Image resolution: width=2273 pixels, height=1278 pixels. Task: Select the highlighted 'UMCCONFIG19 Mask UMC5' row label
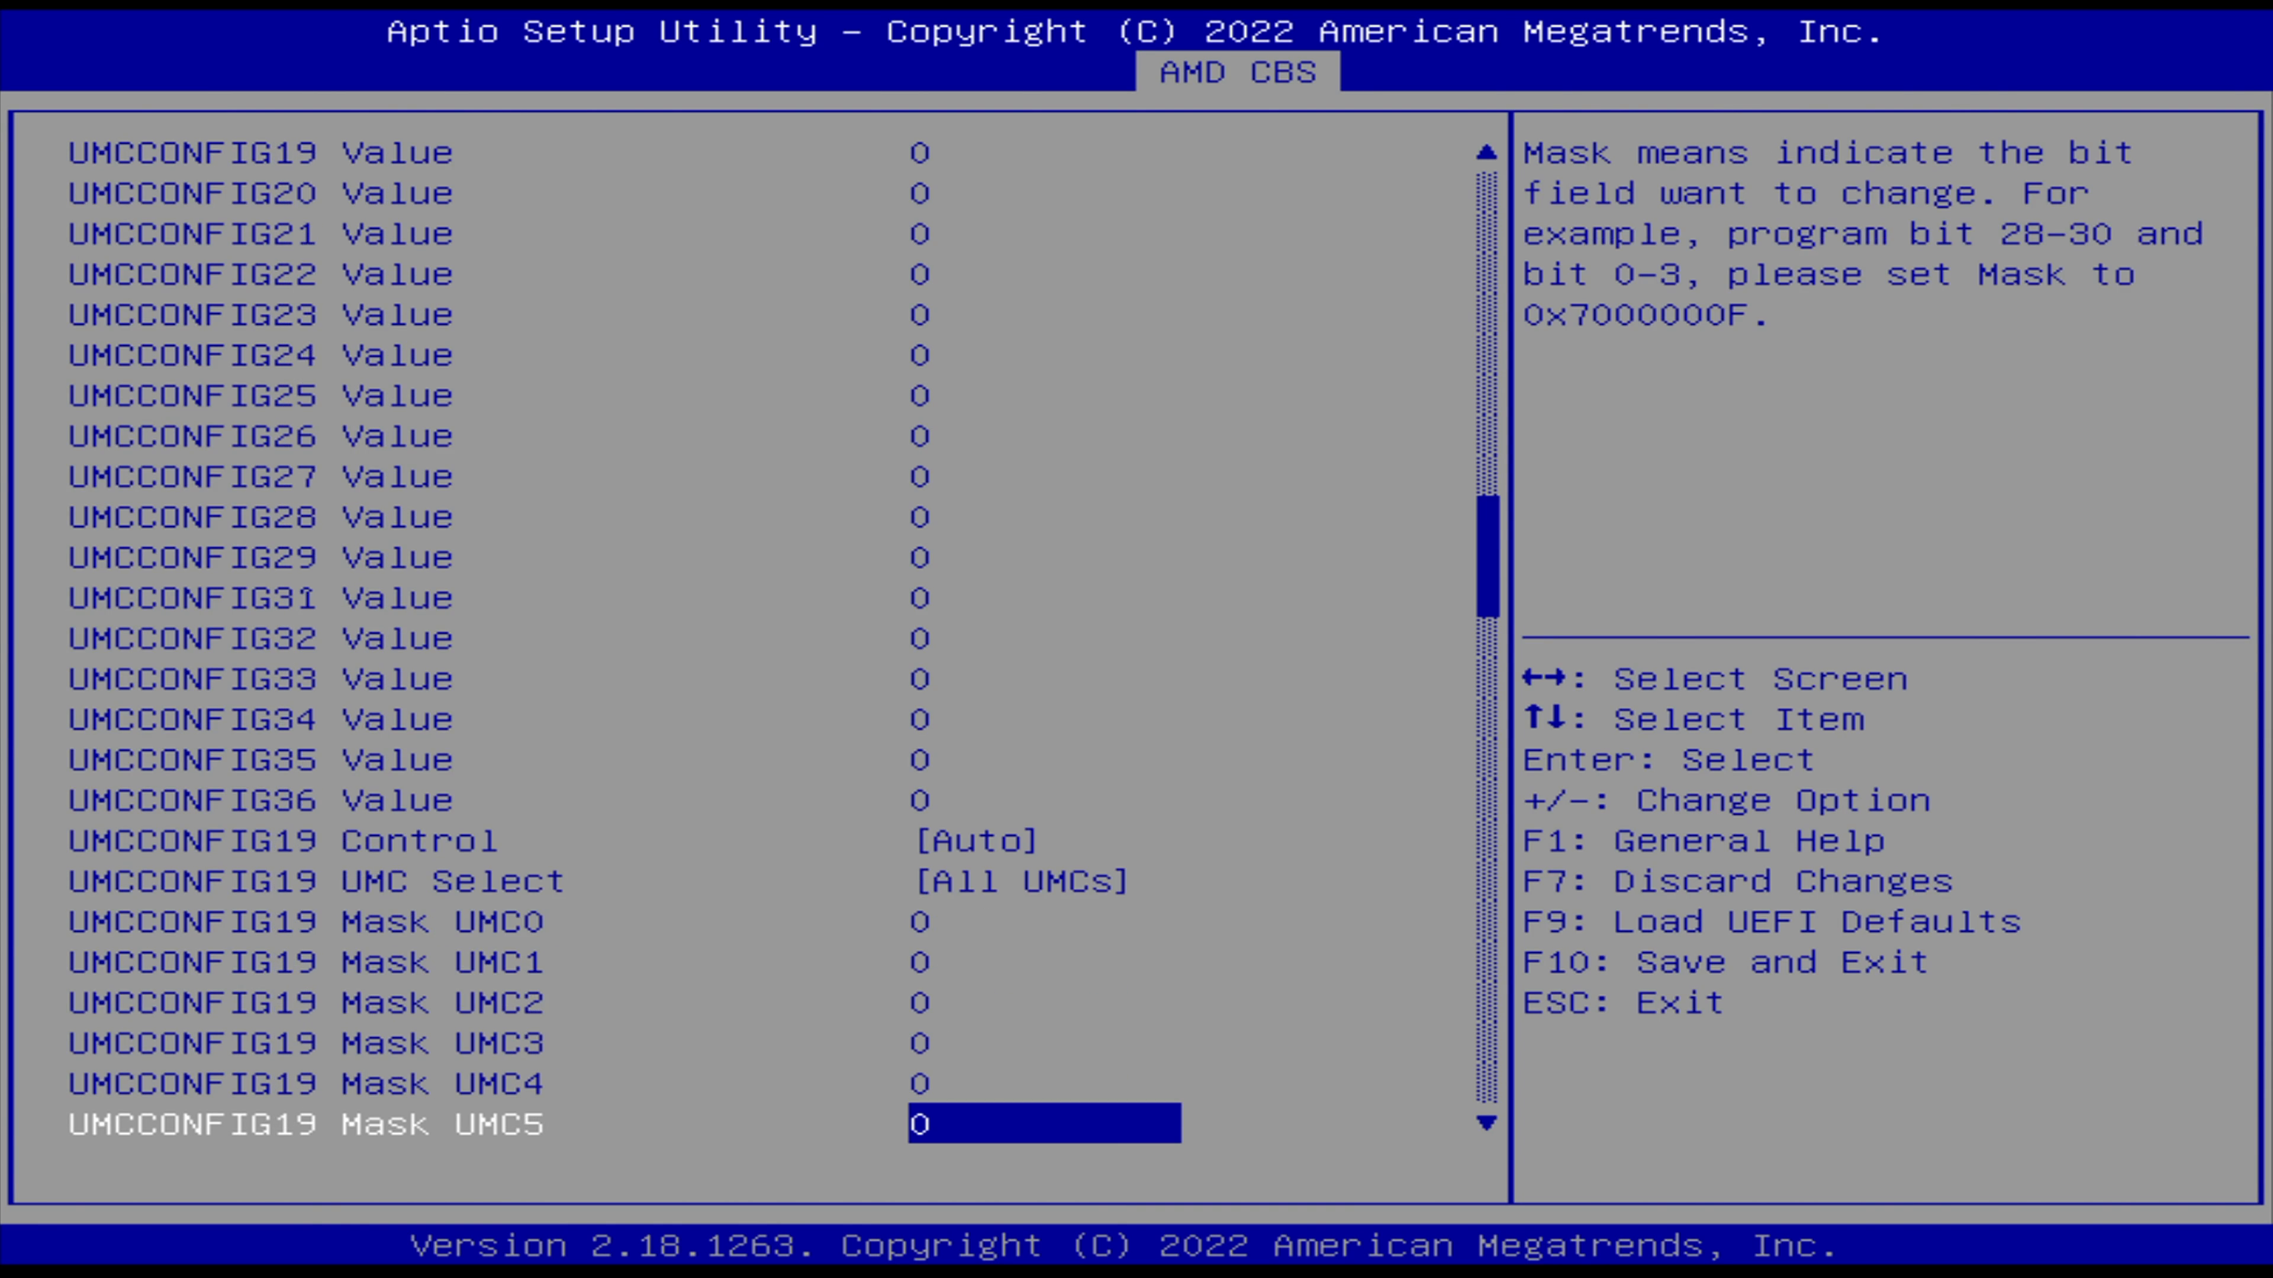[306, 1125]
